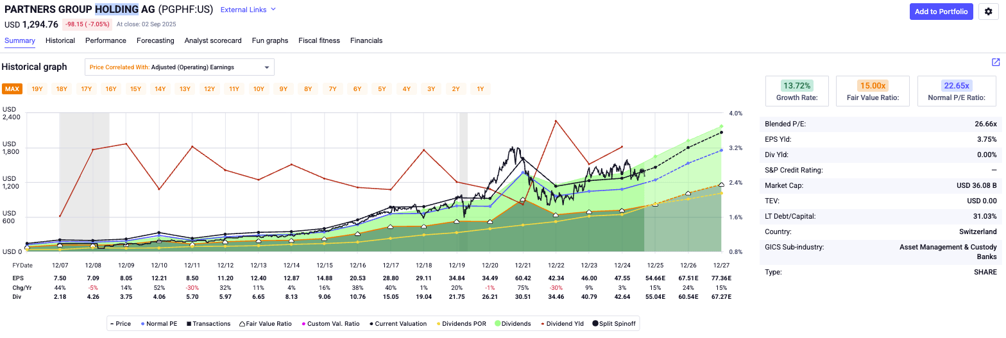
Task: Open the Financials tab
Action: click(x=366, y=40)
